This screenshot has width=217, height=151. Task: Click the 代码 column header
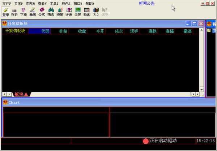(45, 31)
